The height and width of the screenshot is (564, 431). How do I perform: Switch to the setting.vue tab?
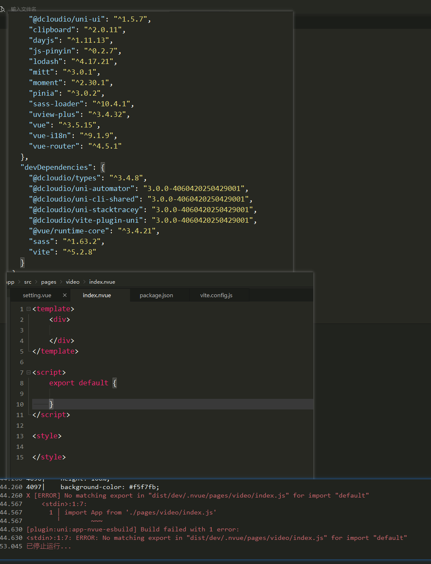(37, 295)
